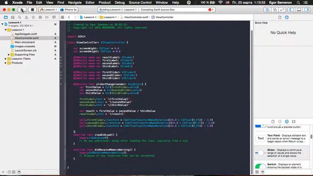Show the Media library

click(293, 122)
